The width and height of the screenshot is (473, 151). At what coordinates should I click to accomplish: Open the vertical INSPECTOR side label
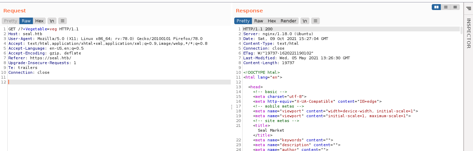coord(468,33)
